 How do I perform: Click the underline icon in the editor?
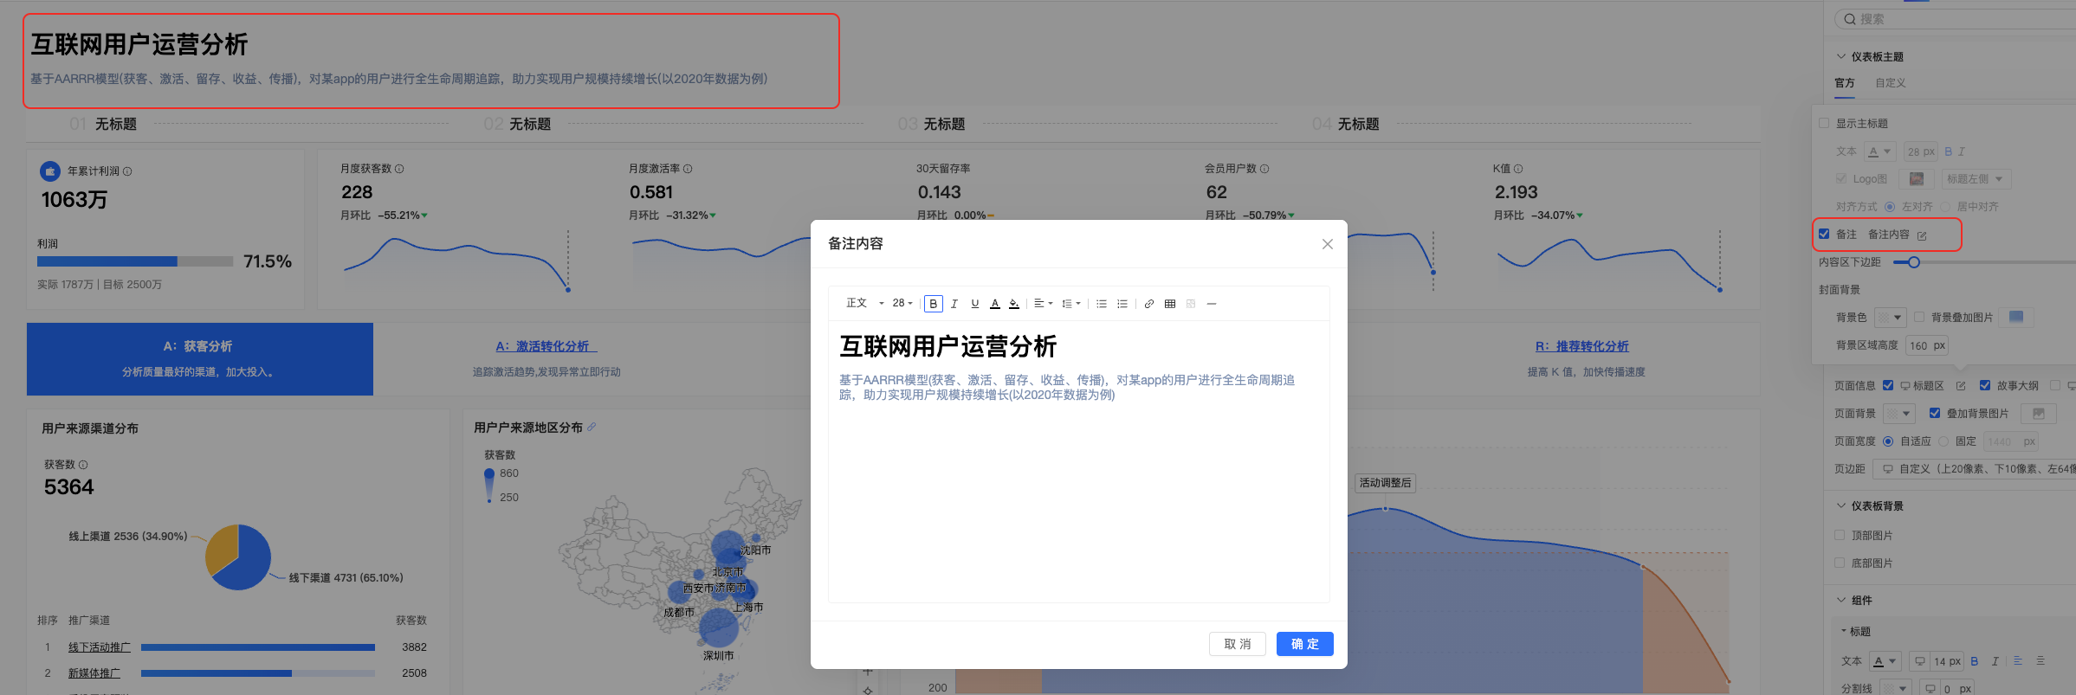(975, 304)
